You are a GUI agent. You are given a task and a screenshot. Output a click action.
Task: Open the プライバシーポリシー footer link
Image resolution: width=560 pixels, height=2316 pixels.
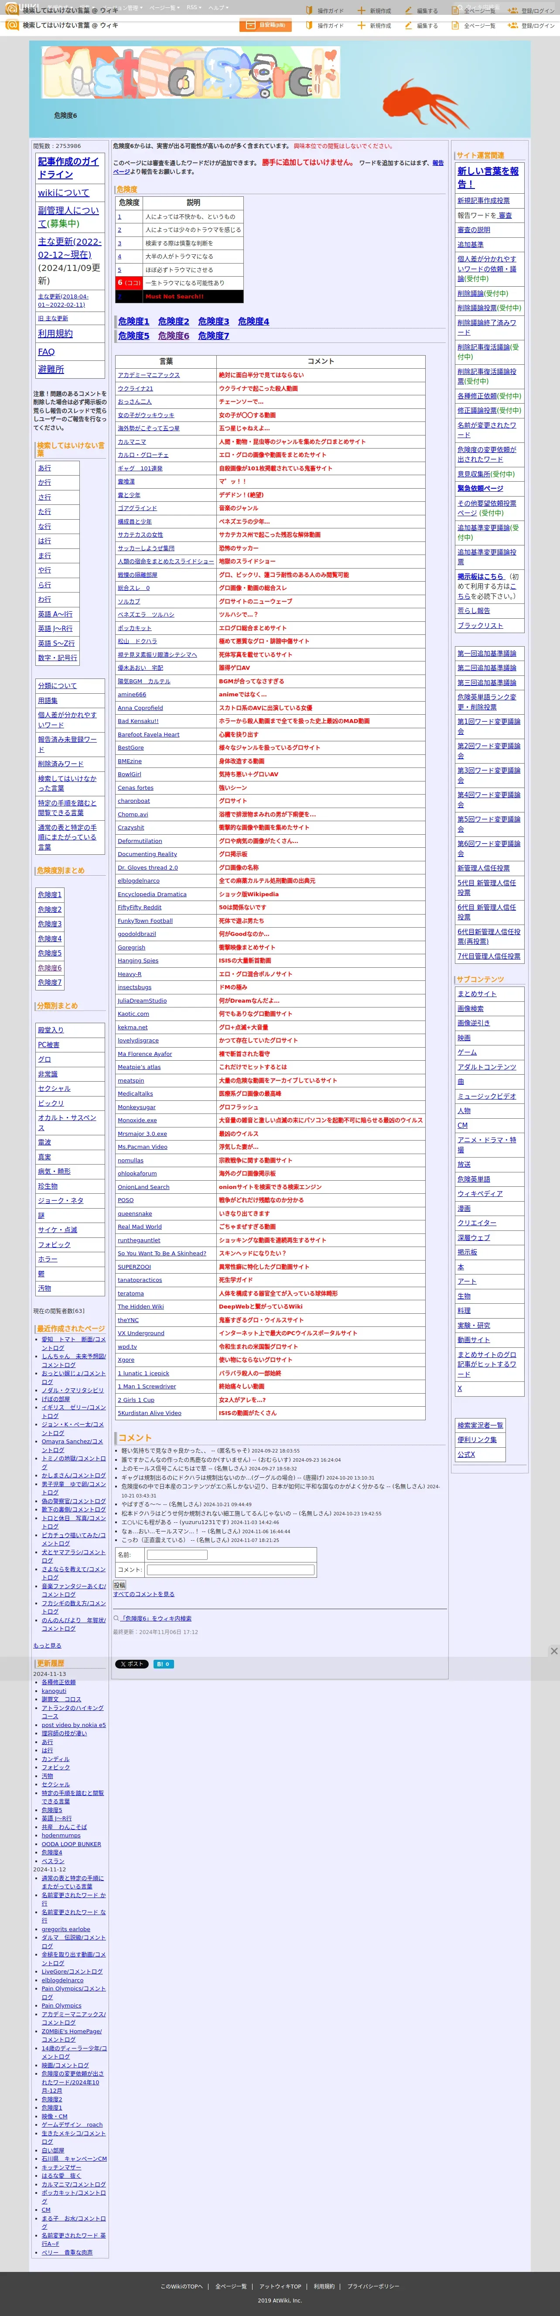pos(373,2286)
